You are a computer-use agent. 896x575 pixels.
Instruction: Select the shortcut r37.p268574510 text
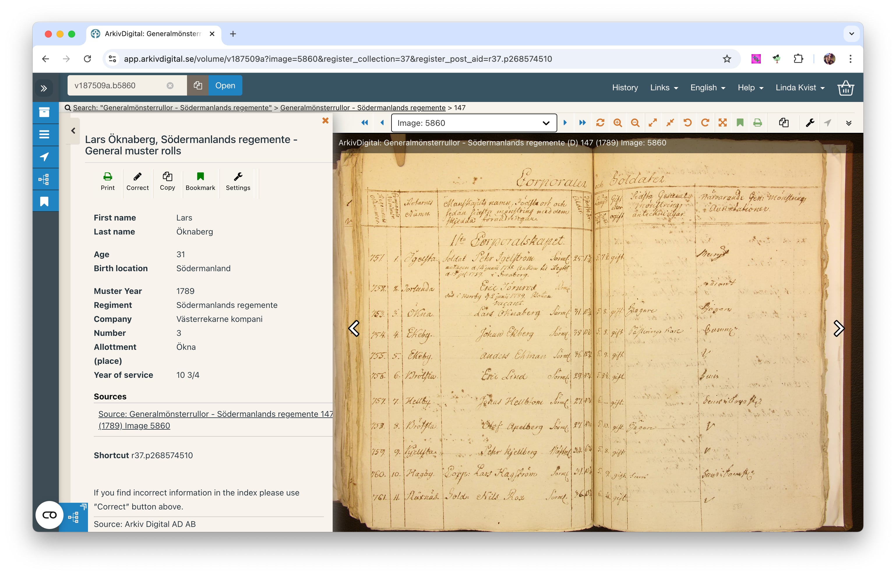click(x=162, y=456)
